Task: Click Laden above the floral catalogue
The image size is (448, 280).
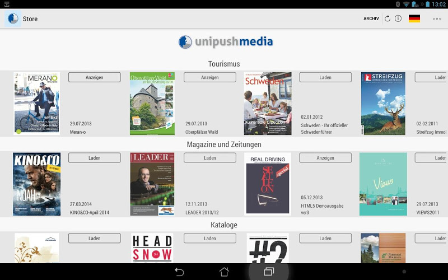Action: (x=95, y=239)
